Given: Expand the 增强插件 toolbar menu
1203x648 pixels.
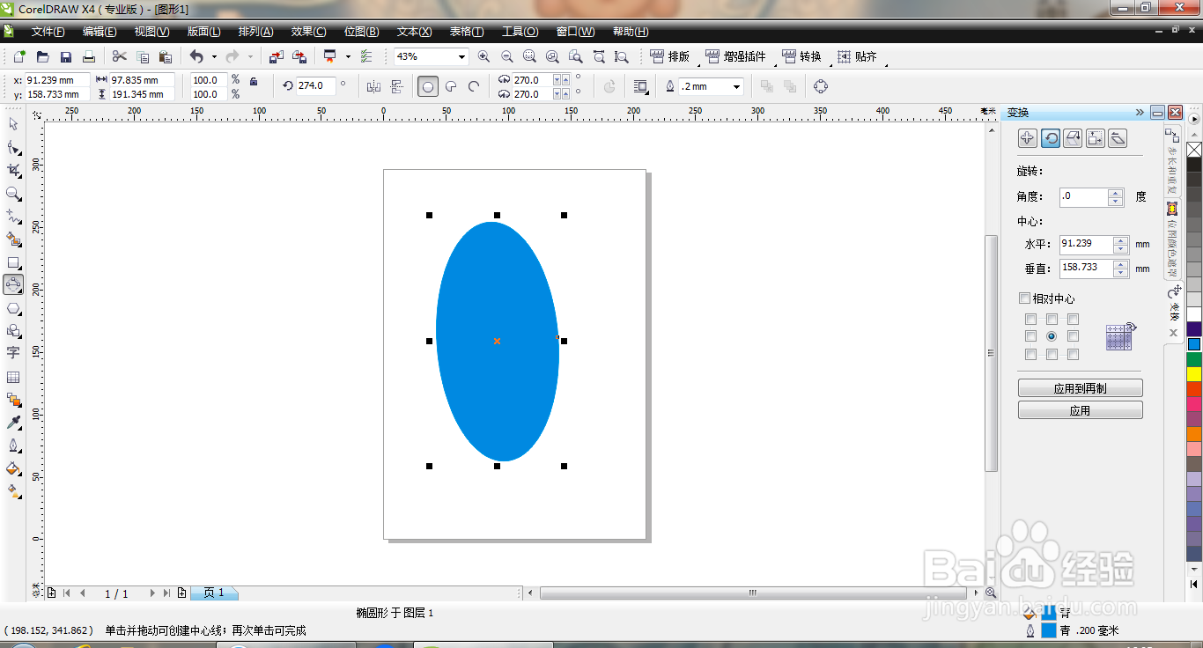Looking at the screenshot, I should pyautogui.click(x=736, y=56).
